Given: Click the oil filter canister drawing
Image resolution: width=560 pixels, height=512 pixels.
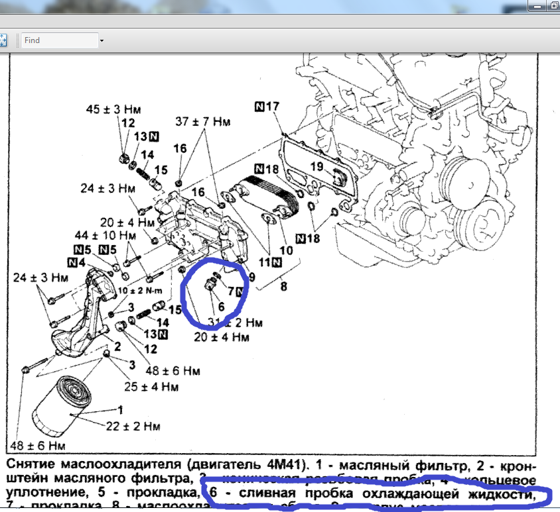Looking at the screenshot, I should tap(61, 406).
